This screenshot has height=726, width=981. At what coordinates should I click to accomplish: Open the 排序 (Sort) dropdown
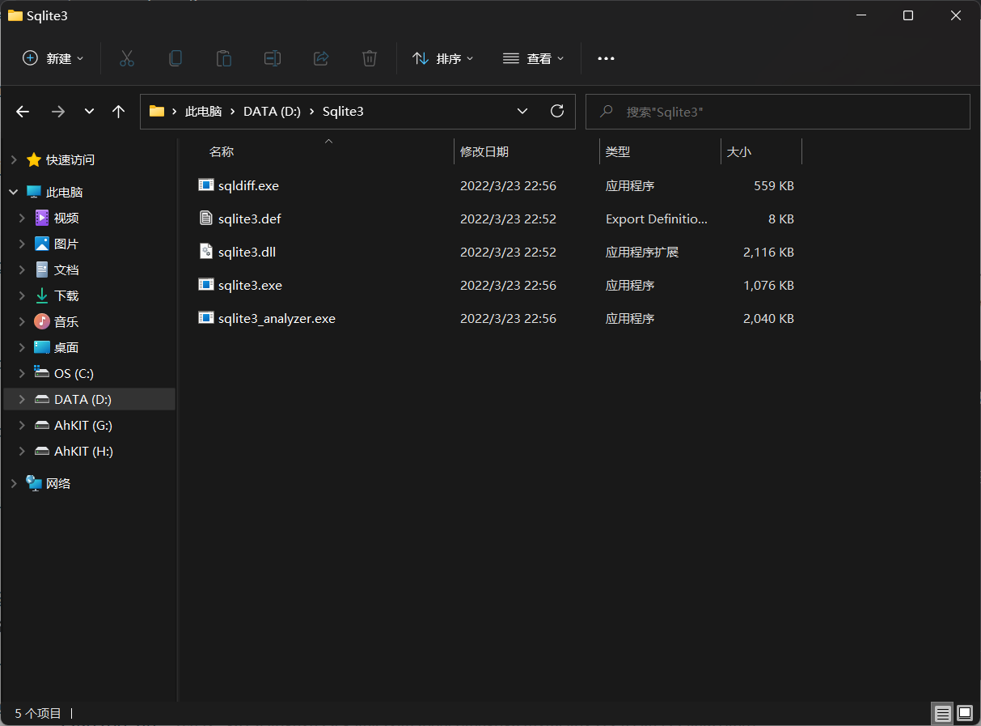pos(443,58)
